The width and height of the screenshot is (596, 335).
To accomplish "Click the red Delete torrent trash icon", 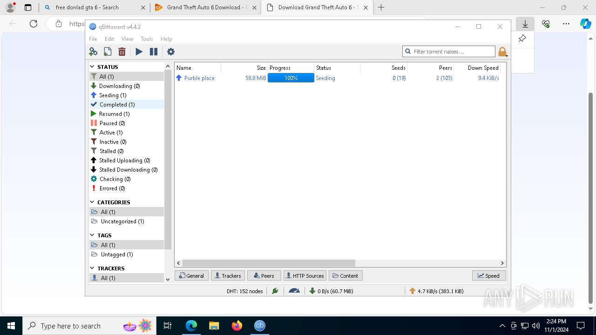I will click(122, 52).
